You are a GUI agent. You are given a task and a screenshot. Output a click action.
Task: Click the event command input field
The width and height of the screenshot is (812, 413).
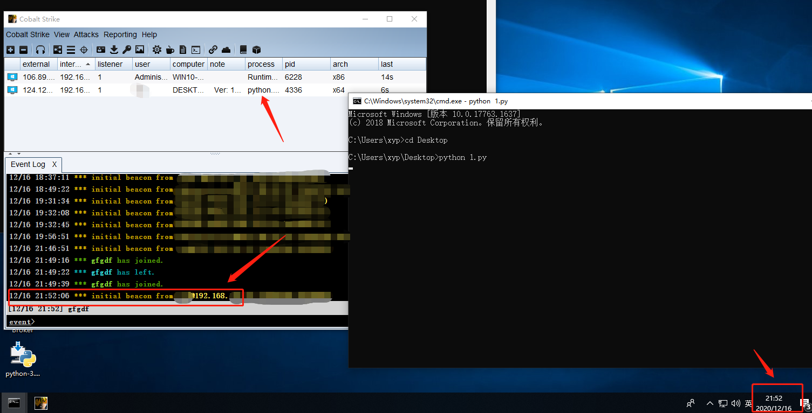189,321
